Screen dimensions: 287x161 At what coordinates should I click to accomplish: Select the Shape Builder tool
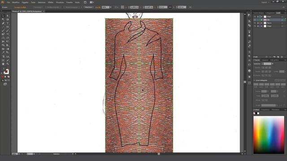click(3, 45)
